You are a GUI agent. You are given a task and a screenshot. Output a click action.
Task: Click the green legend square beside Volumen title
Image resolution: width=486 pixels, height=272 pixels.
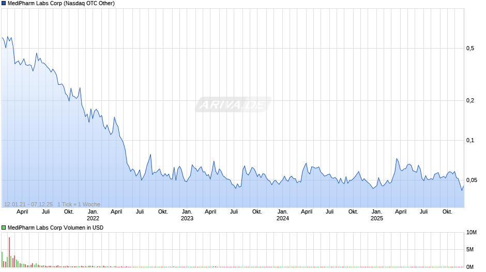pyautogui.click(x=4, y=228)
